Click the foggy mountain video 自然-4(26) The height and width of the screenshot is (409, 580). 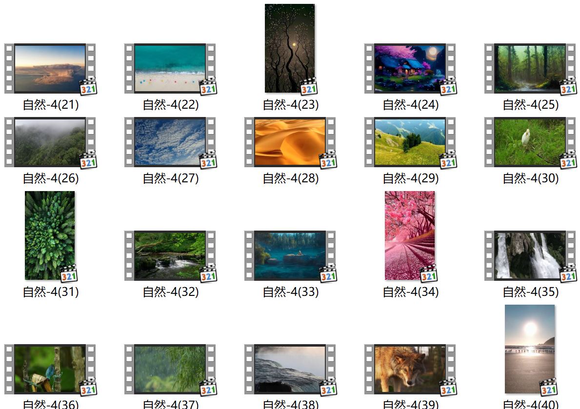50,142
